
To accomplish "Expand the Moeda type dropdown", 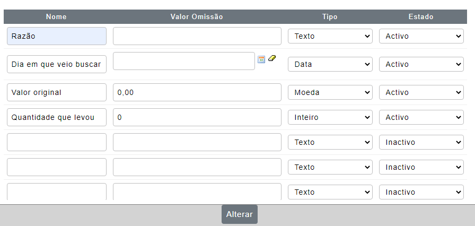I will (330, 92).
